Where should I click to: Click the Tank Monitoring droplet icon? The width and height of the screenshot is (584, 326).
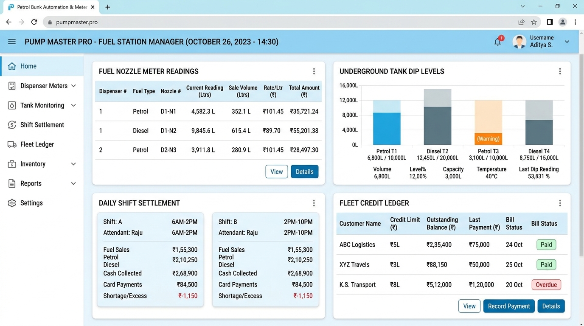click(12, 105)
